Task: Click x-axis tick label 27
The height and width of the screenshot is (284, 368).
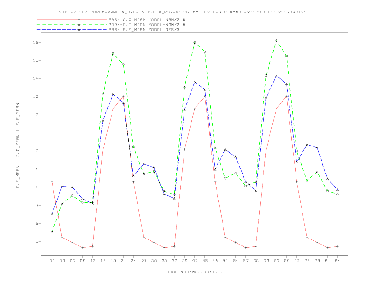Action: (x=144, y=261)
